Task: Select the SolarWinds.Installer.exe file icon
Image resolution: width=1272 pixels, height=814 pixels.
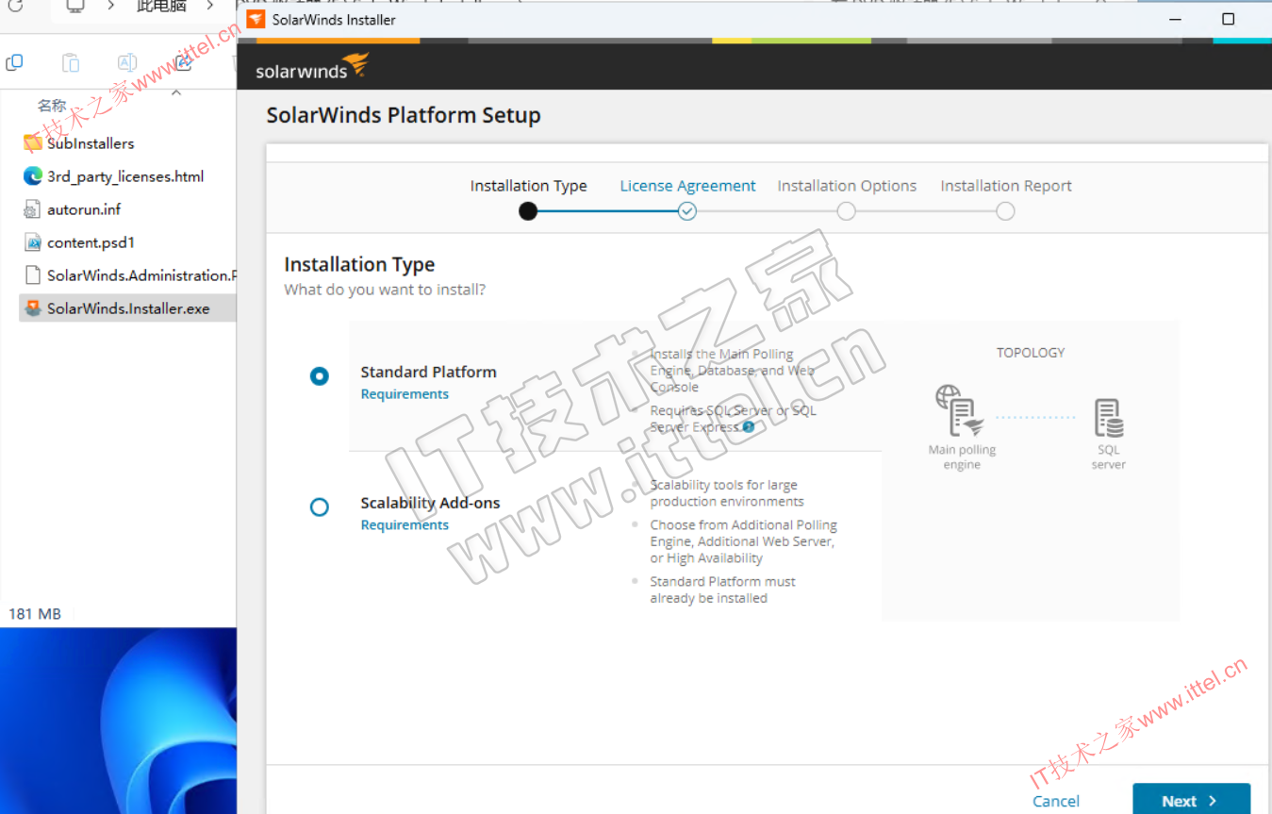Action: pyautogui.click(x=33, y=308)
